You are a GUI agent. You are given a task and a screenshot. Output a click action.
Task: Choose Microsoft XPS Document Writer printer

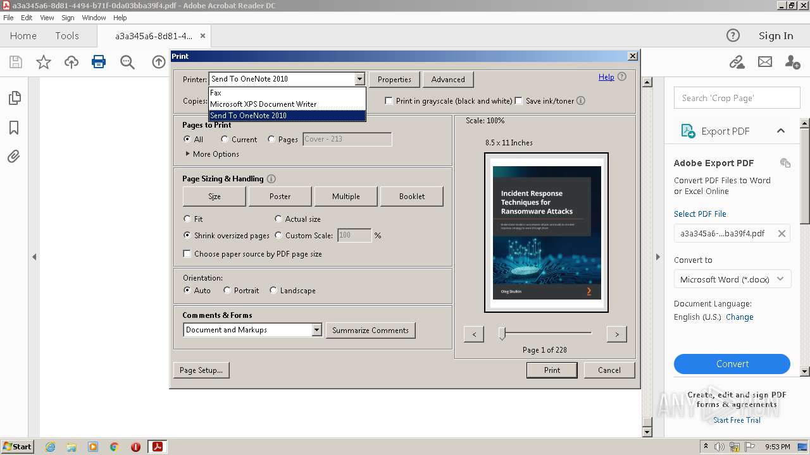[287, 104]
